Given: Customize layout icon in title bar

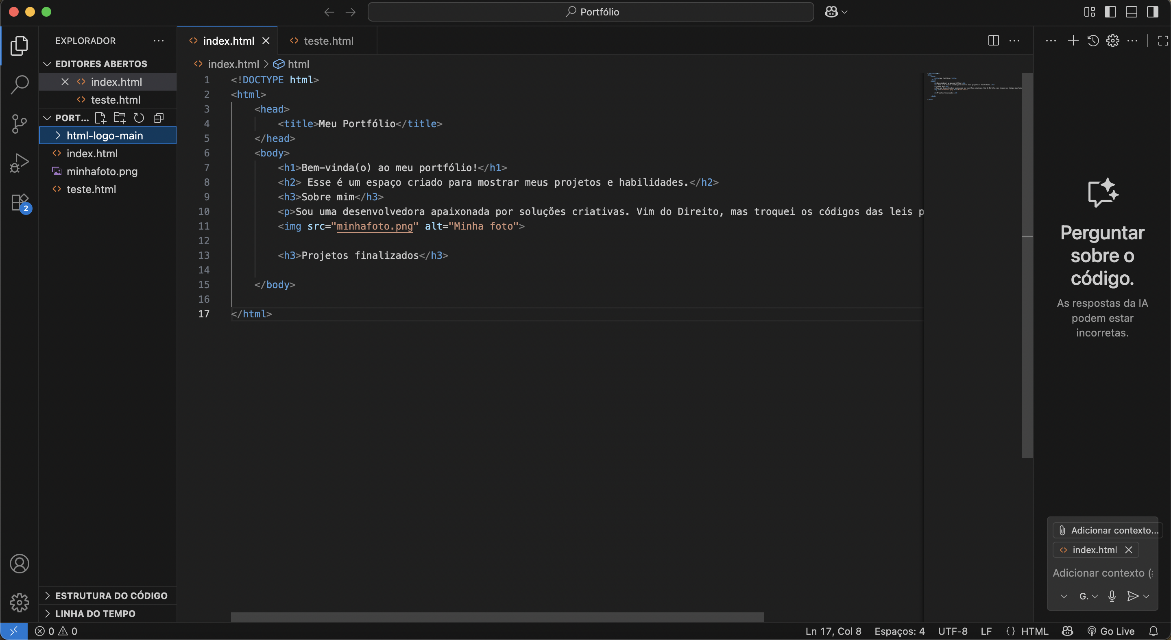Looking at the screenshot, I should (x=1090, y=12).
